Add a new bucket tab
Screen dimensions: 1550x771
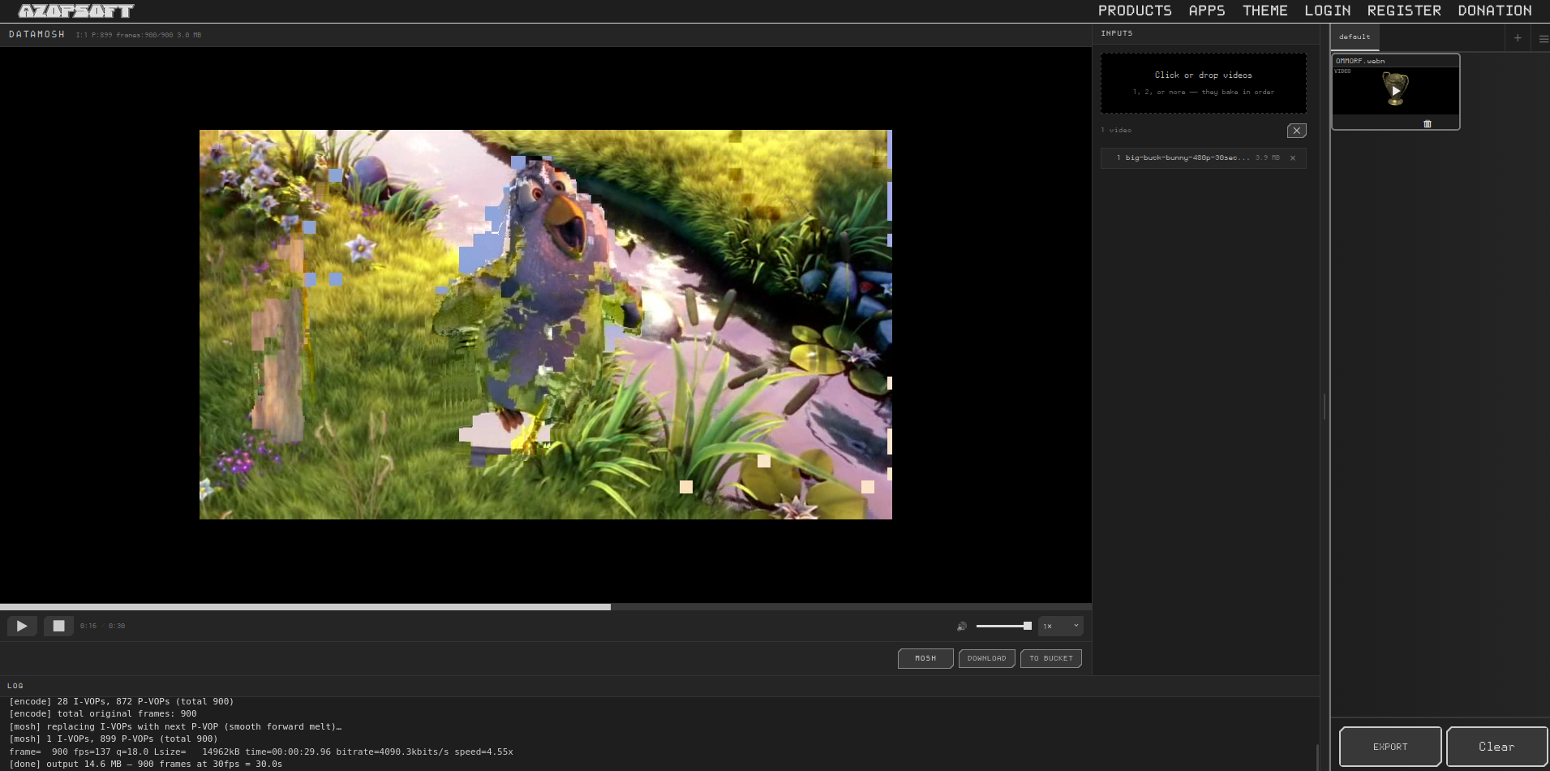(x=1518, y=37)
